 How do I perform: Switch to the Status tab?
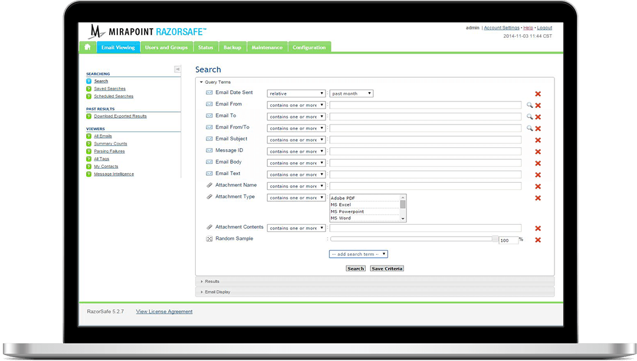click(206, 48)
